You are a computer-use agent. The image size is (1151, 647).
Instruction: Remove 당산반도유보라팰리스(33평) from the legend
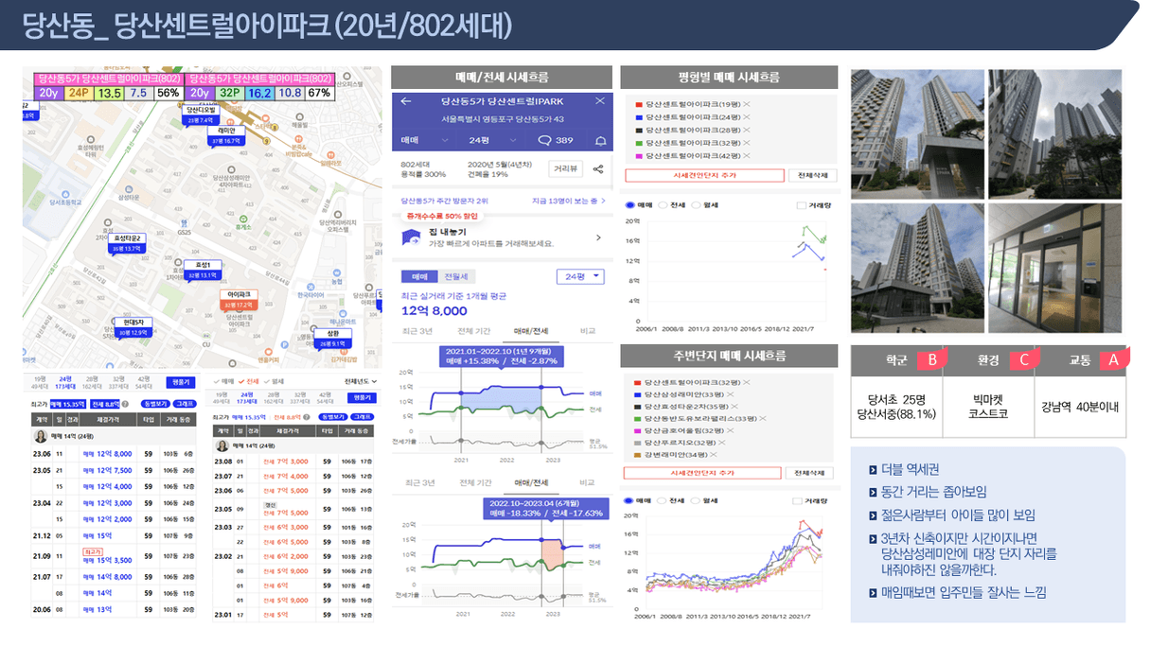tap(762, 418)
